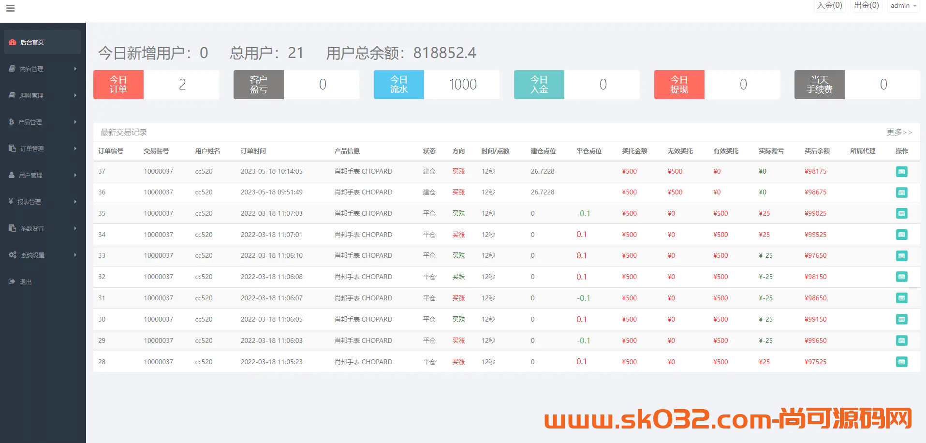Viewport: 926px width, 443px height.
Task: Click the 今日流水 blue stat tile
Action: click(x=399, y=85)
